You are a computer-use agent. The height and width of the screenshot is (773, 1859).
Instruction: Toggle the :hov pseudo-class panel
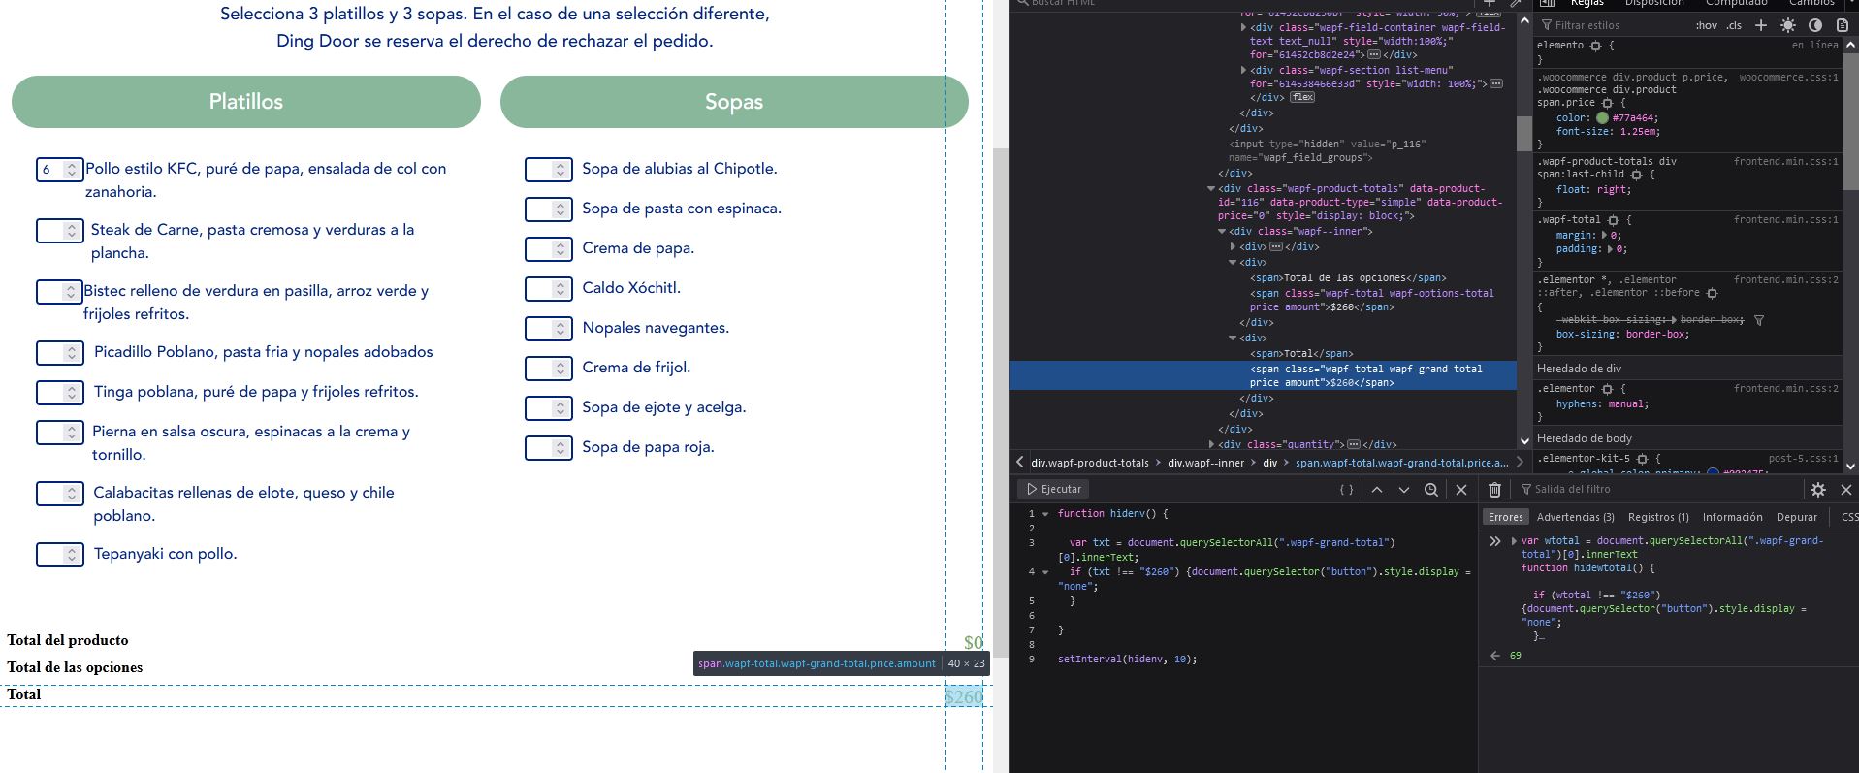1707,25
